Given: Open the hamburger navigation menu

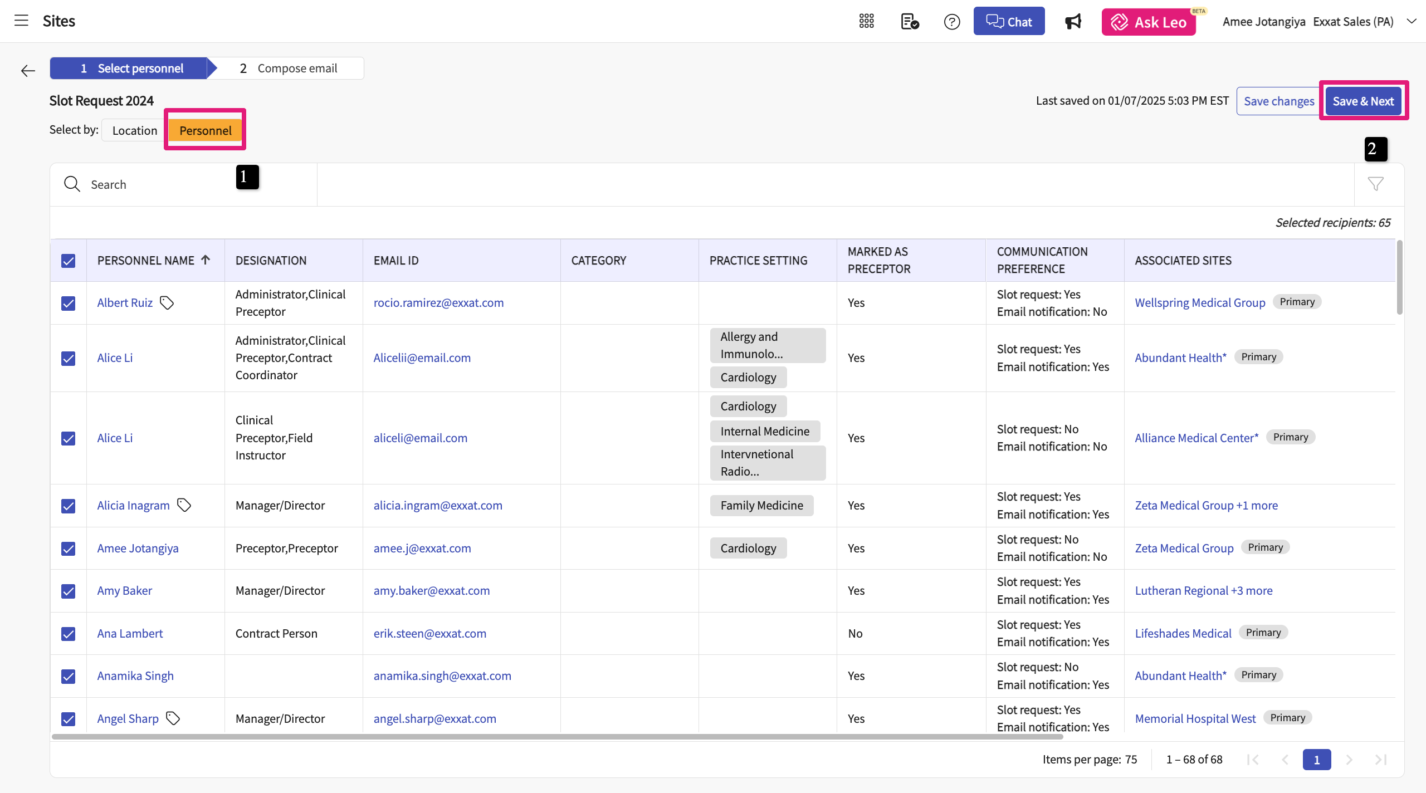Looking at the screenshot, I should [x=21, y=21].
